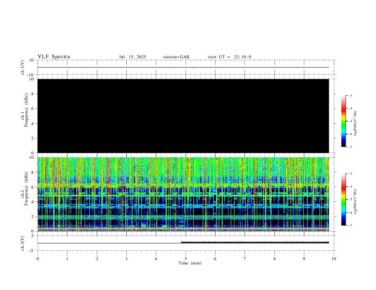Image resolution: width=376 pixels, height=290 pixels.
Task: Click the colorful ch.2 spectrogram panel
Action: [183, 194]
